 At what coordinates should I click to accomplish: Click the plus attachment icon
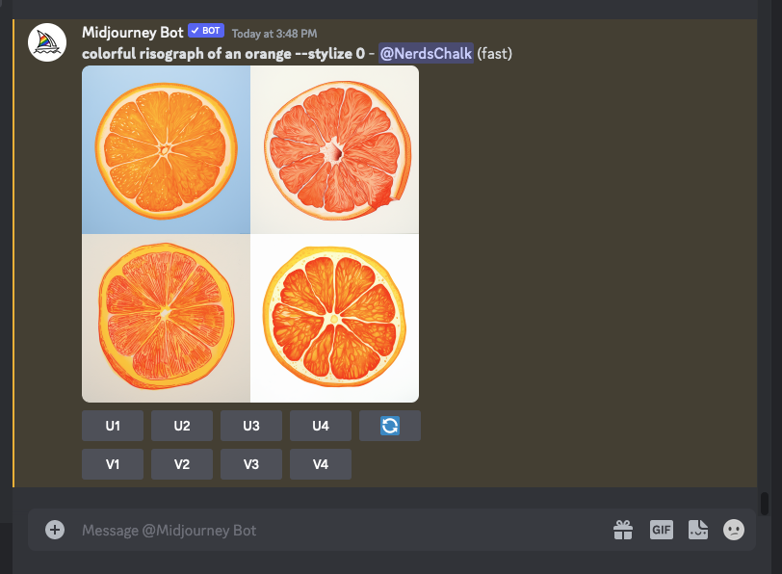(x=55, y=530)
